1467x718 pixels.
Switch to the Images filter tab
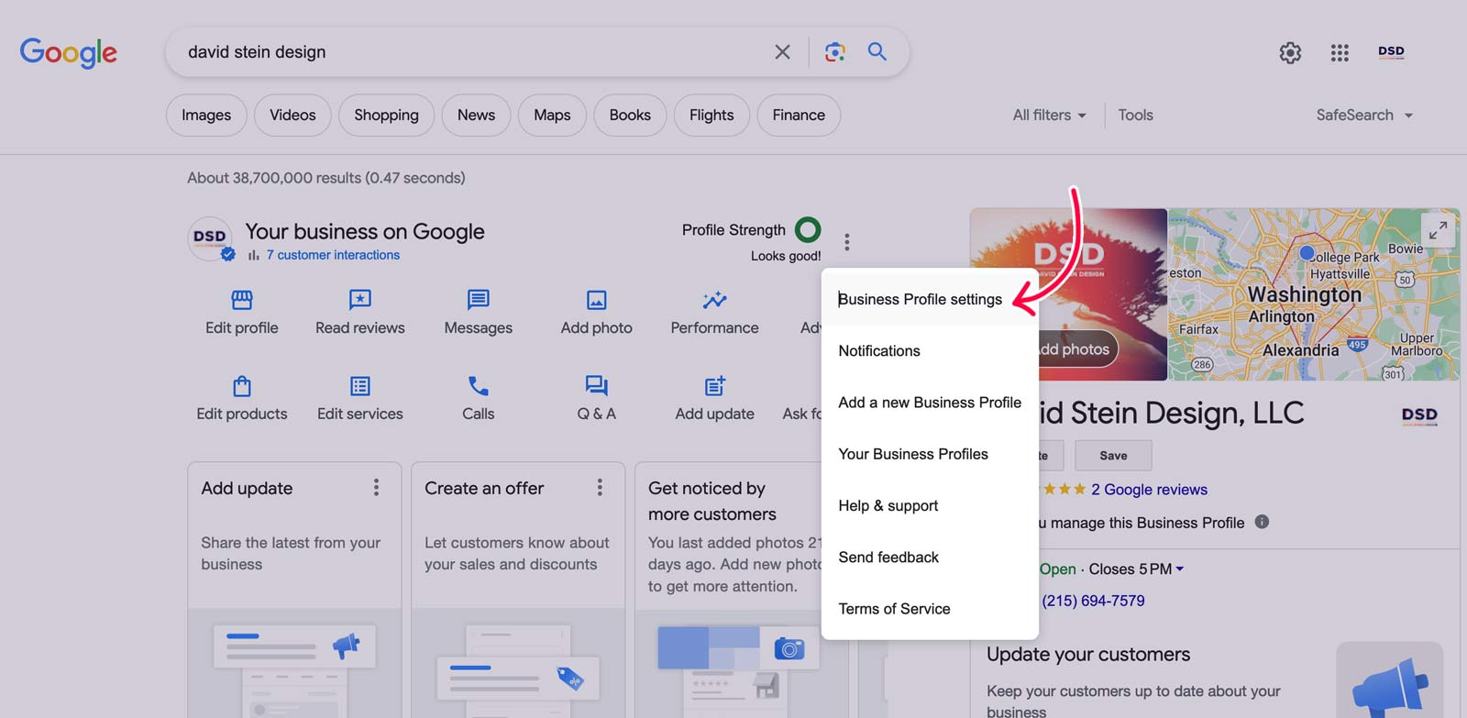pos(206,116)
